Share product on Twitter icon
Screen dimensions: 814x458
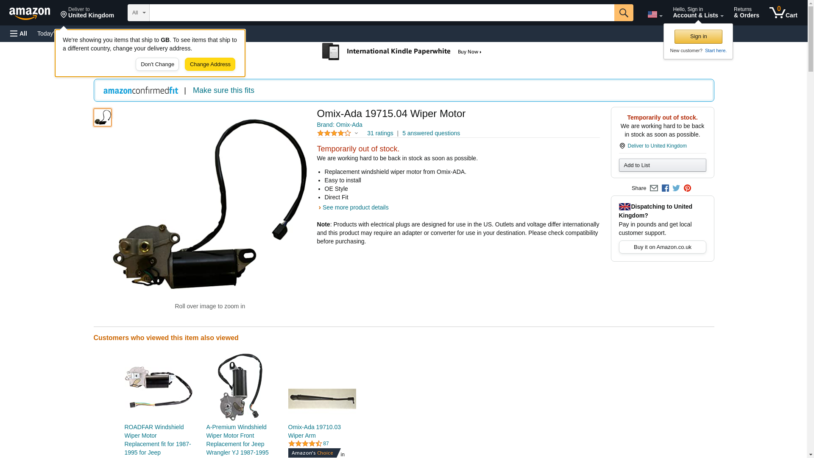click(676, 188)
